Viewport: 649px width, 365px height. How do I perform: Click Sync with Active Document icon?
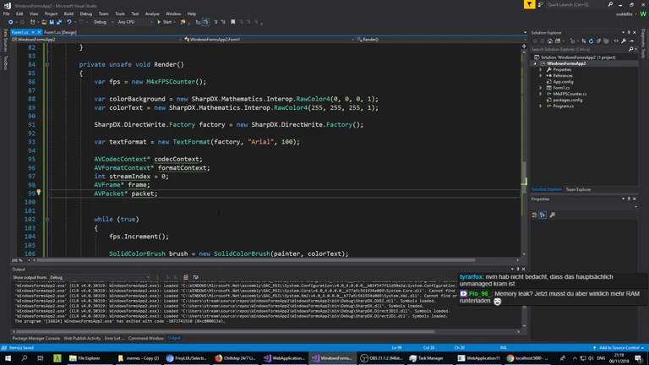tap(584, 41)
